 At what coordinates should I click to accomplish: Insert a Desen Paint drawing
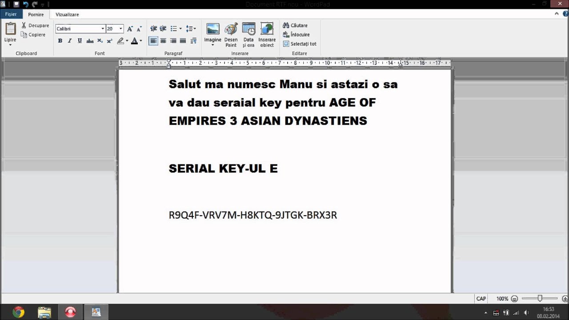[x=231, y=35]
